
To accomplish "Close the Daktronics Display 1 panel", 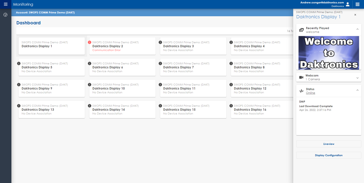I will click(x=355, y=15).
